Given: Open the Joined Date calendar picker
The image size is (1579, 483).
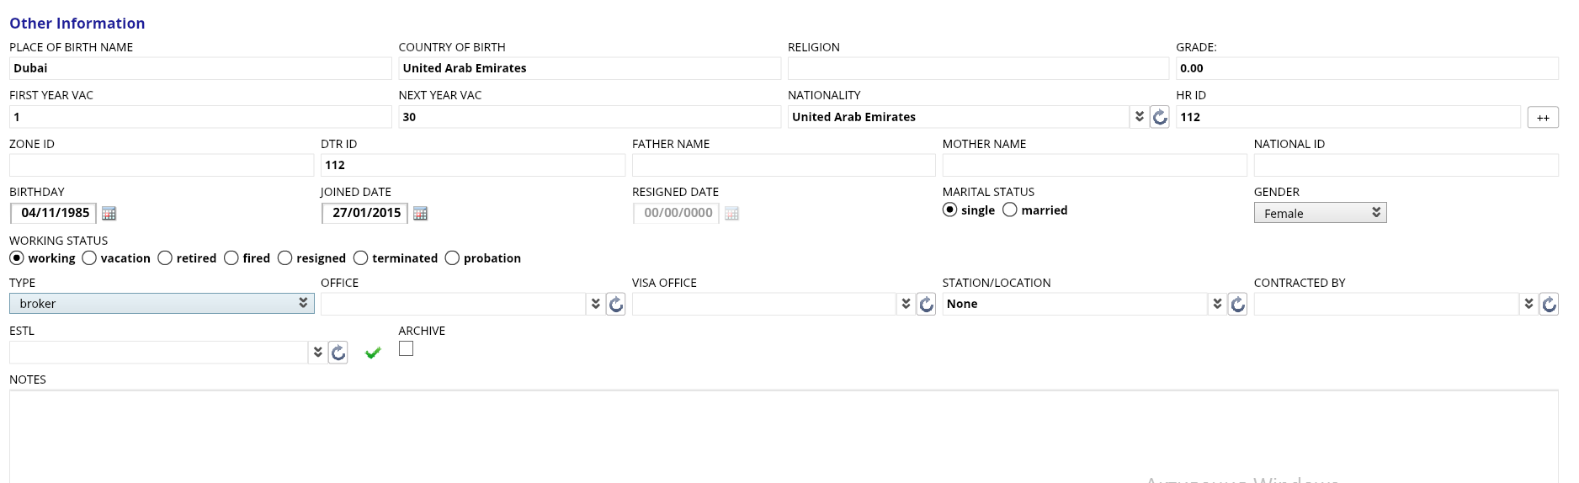Looking at the screenshot, I should (x=420, y=214).
